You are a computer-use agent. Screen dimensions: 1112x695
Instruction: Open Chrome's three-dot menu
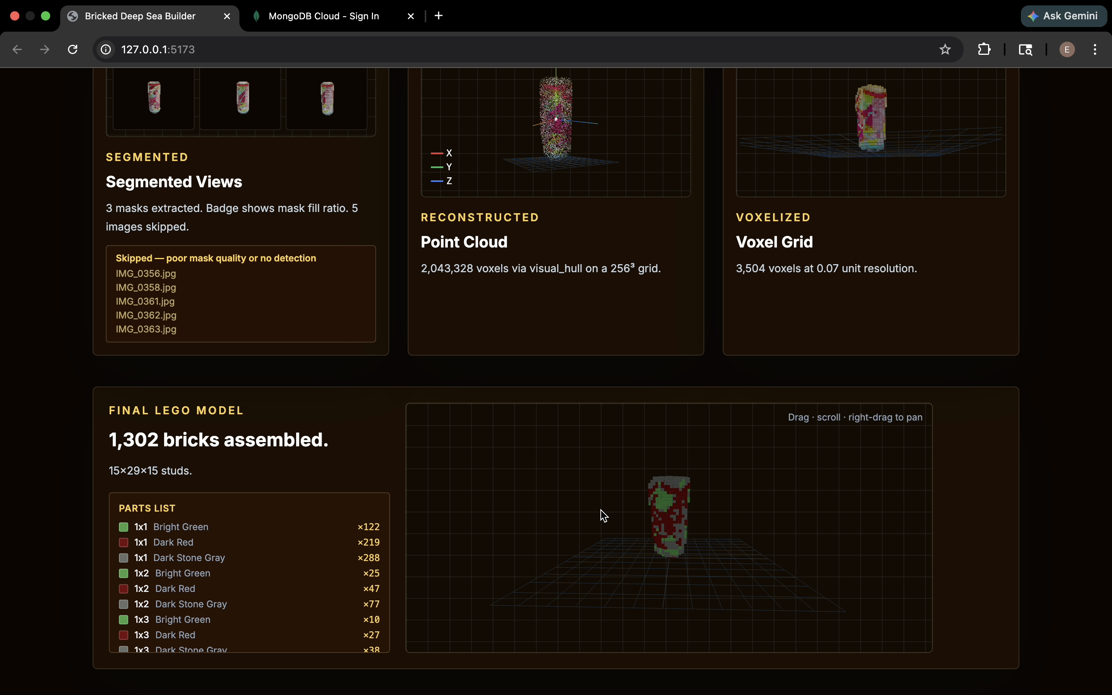click(1095, 49)
